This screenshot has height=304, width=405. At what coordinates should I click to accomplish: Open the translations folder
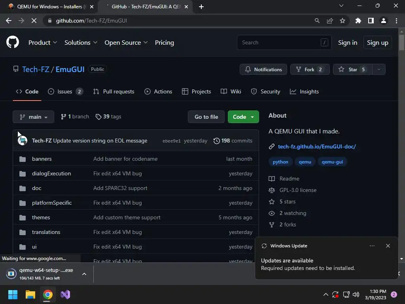click(x=46, y=232)
